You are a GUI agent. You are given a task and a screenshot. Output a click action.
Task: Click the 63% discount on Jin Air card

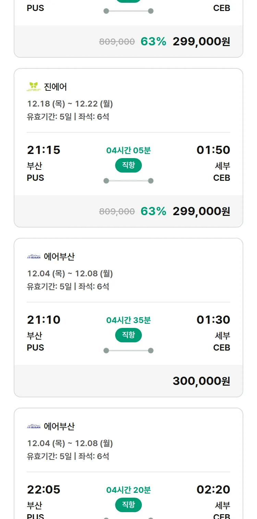[x=153, y=211]
